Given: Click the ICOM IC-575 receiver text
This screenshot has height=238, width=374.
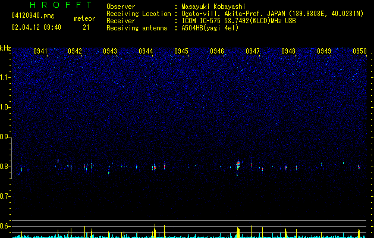Looking at the screenshot, I should (x=238, y=21).
